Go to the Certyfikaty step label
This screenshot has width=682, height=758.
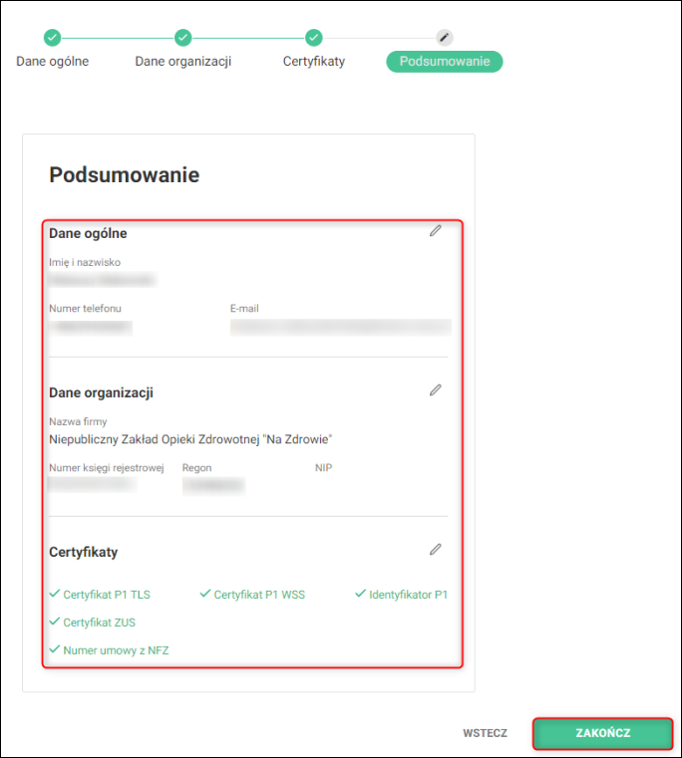click(314, 62)
